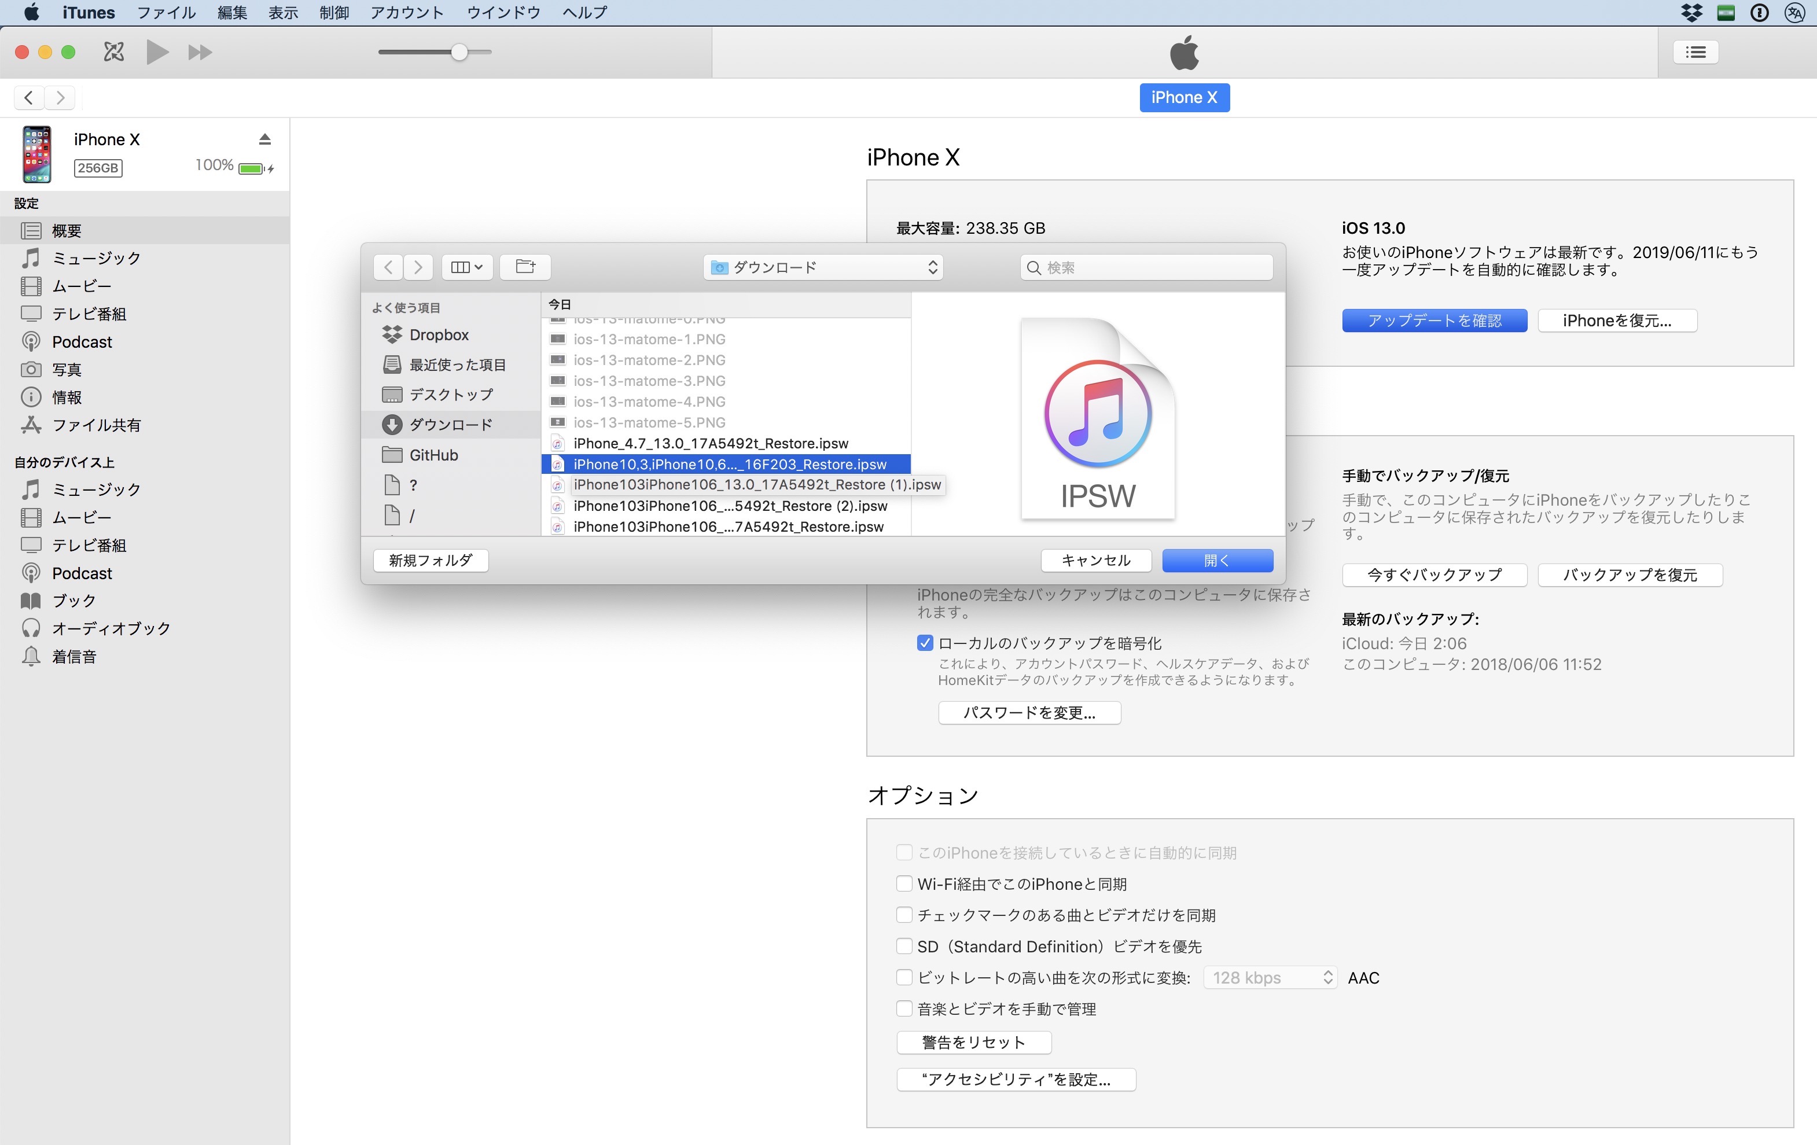Image resolution: width=1817 pixels, height=1145 pixels.
Task: Open the ヘルプ menu
Action: (586, 13)
